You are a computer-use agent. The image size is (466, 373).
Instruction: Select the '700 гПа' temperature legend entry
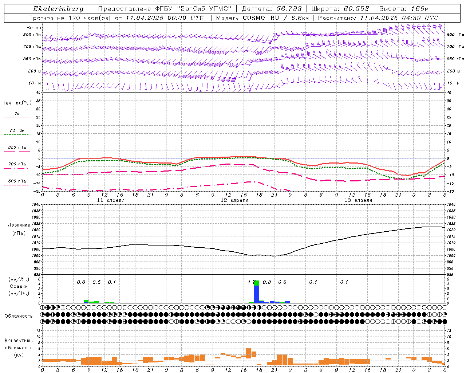coord(17,164)
